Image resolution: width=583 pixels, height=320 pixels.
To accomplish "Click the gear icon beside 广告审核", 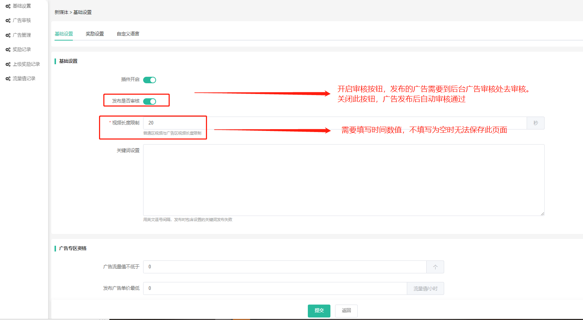I will pyautogui.click(x=8, y=21).
